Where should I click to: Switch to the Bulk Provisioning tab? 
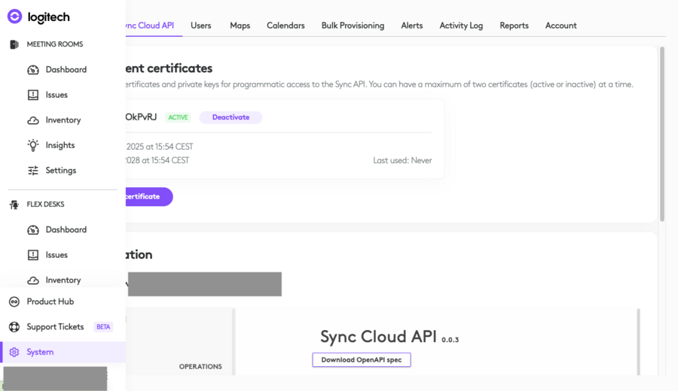pos(353,26)
